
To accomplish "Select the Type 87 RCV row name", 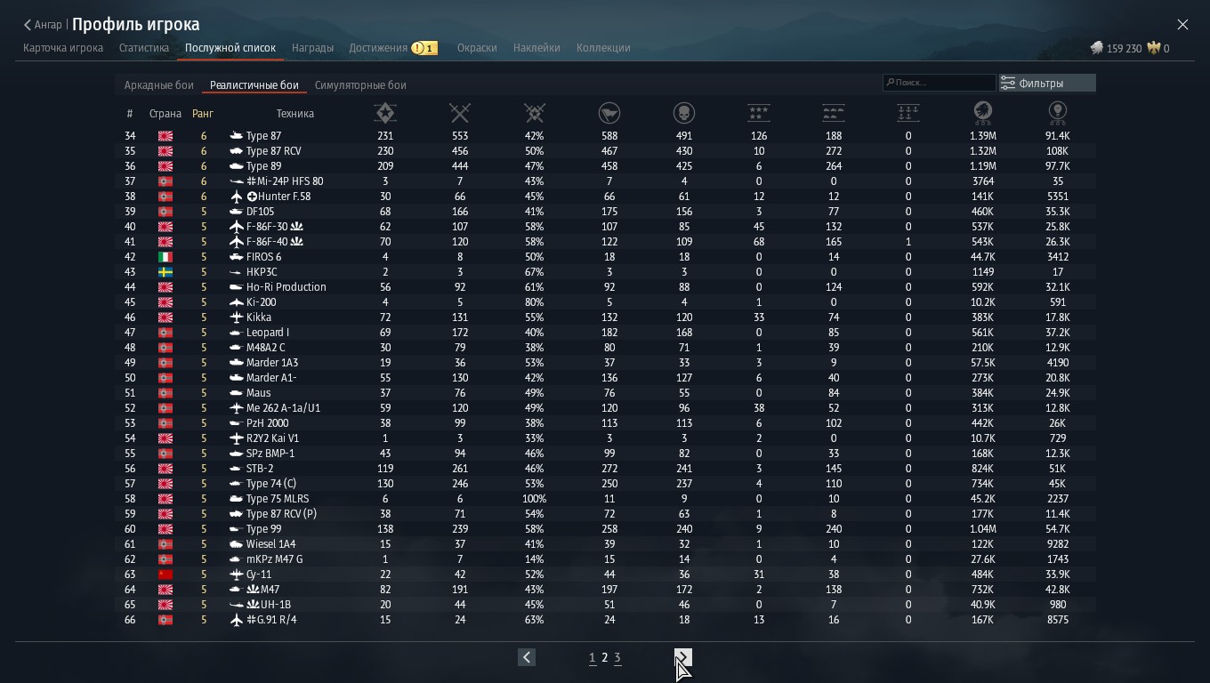I will [x=274, y=151].
